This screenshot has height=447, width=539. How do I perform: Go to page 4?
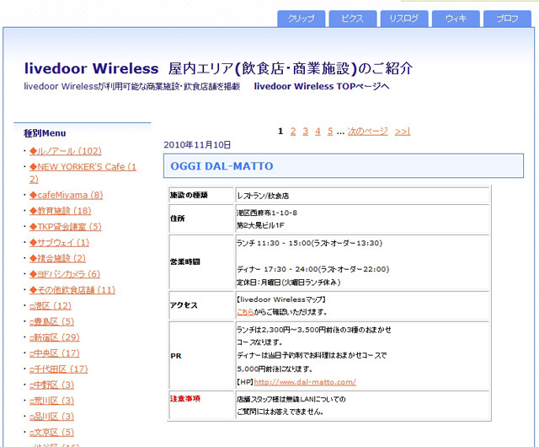[318, 132]
